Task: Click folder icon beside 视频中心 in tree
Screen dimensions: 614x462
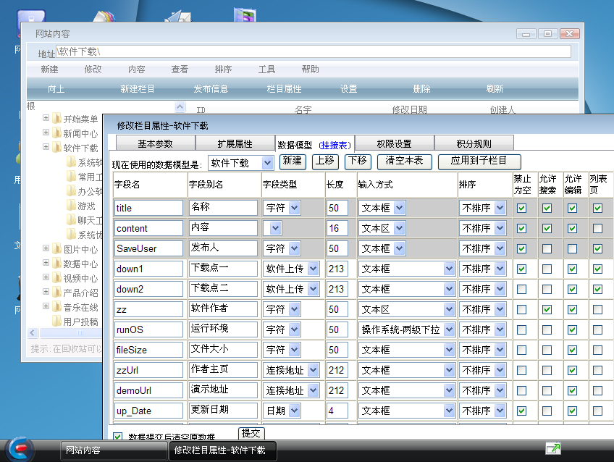Action: tap(56, 278)
